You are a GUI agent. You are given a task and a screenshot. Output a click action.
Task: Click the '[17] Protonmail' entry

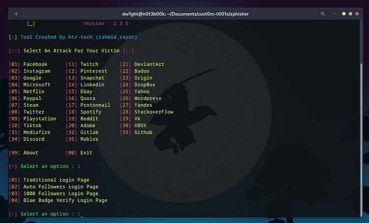point(88,105)
